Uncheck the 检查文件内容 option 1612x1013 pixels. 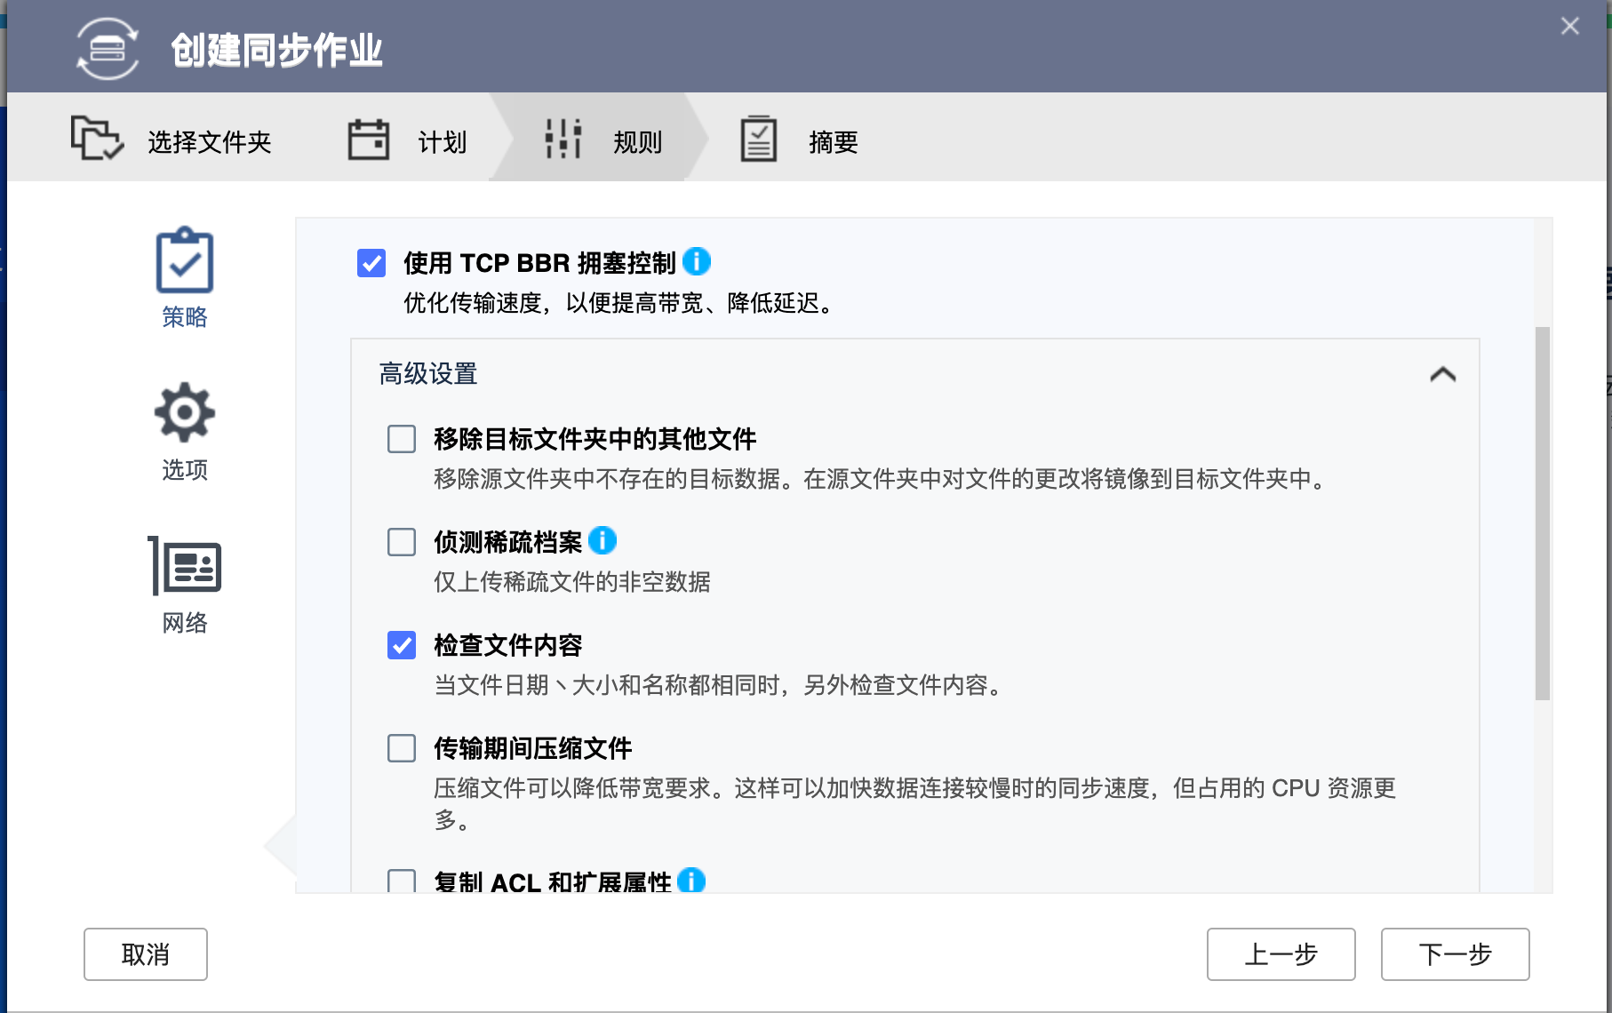(401, 646)
